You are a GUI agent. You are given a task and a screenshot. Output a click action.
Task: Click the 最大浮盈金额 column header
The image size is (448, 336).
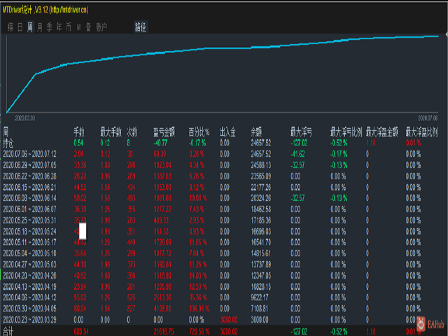coord(382,132)
